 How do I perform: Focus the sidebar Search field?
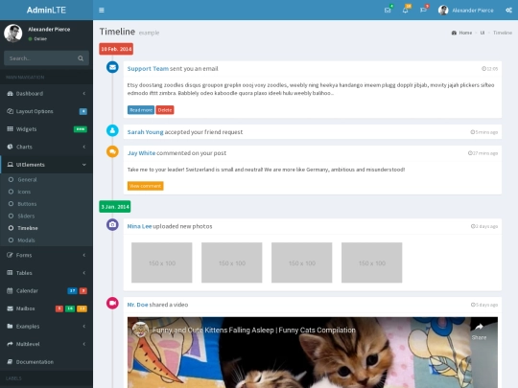click(41, 58)
